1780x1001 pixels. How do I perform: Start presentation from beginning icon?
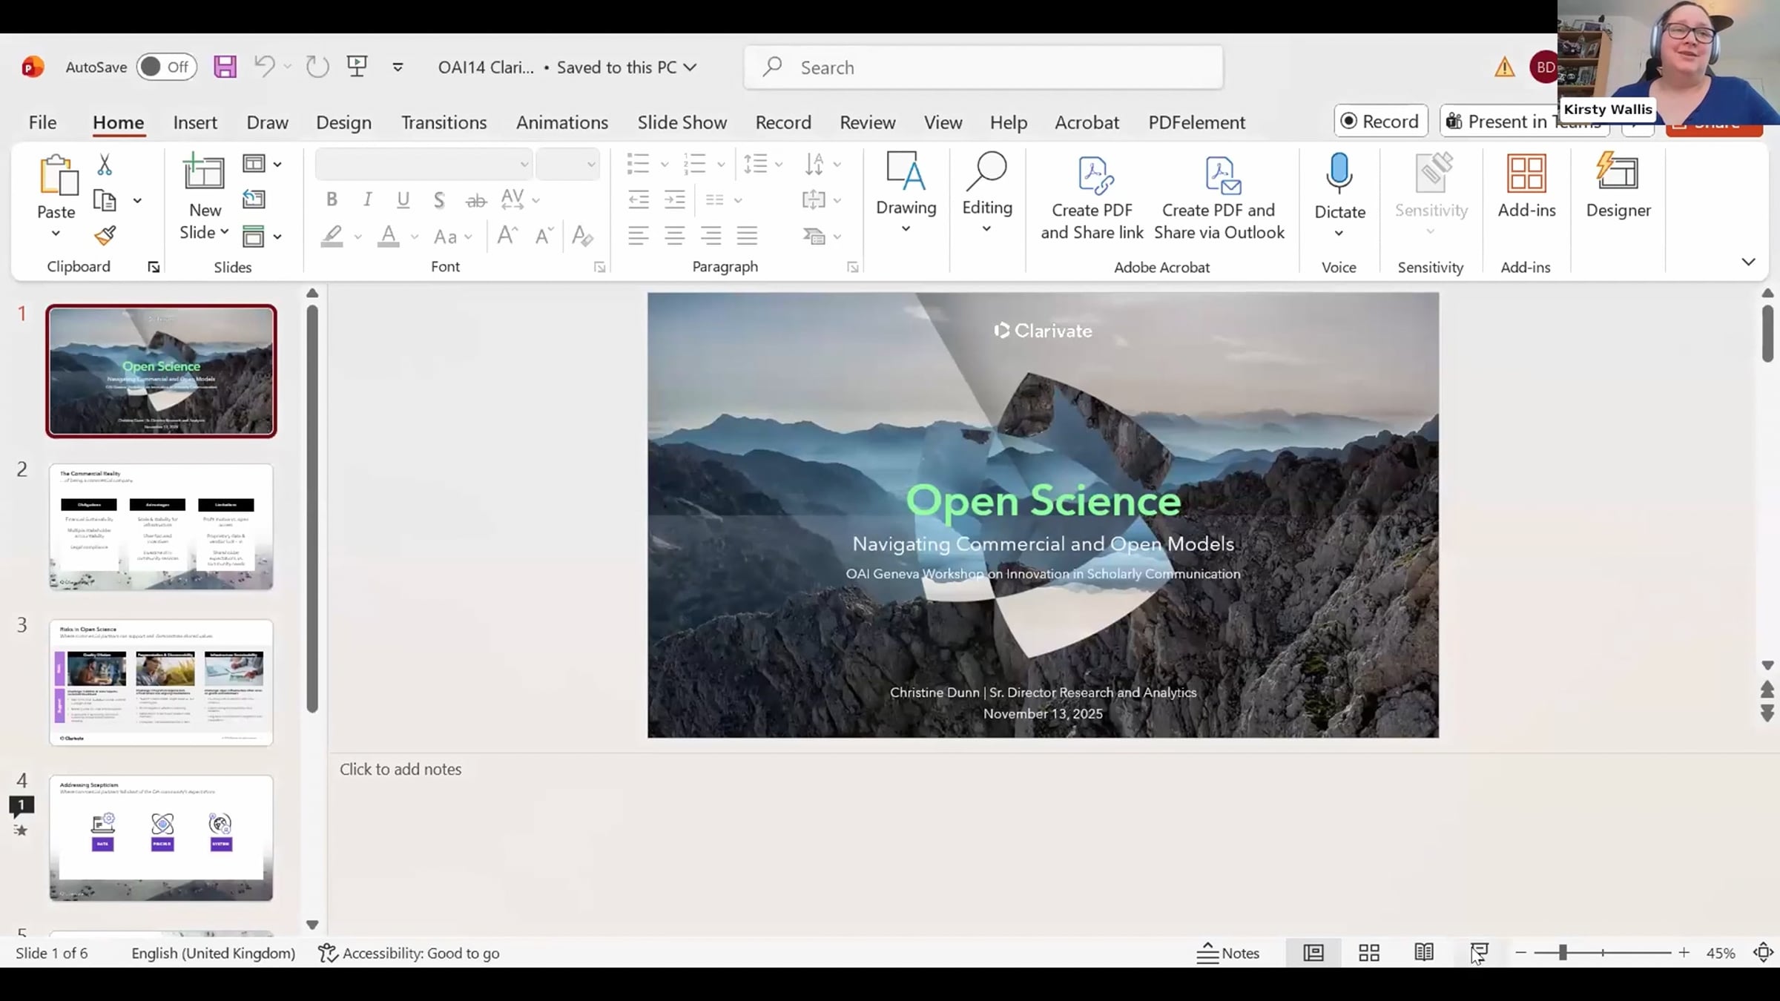[x=357, y=67]
